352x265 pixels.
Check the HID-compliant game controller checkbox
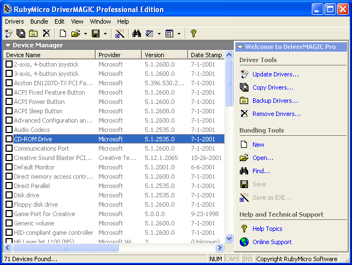point(9,233)
